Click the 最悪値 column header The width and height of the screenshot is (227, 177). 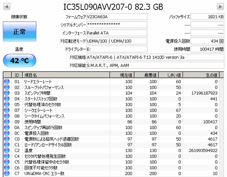147,75
